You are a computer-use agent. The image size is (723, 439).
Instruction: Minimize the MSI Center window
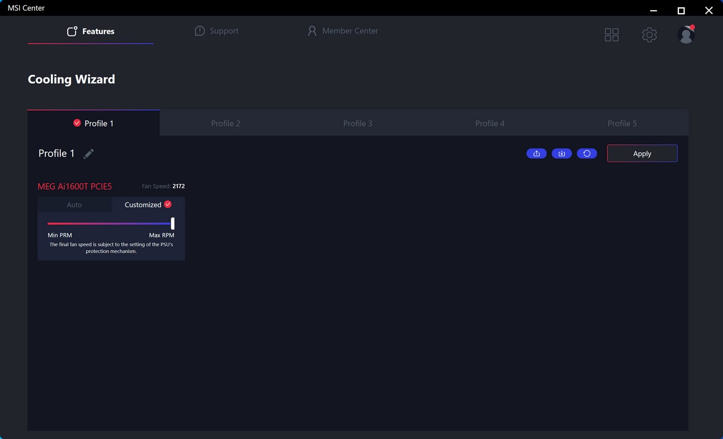654,10
